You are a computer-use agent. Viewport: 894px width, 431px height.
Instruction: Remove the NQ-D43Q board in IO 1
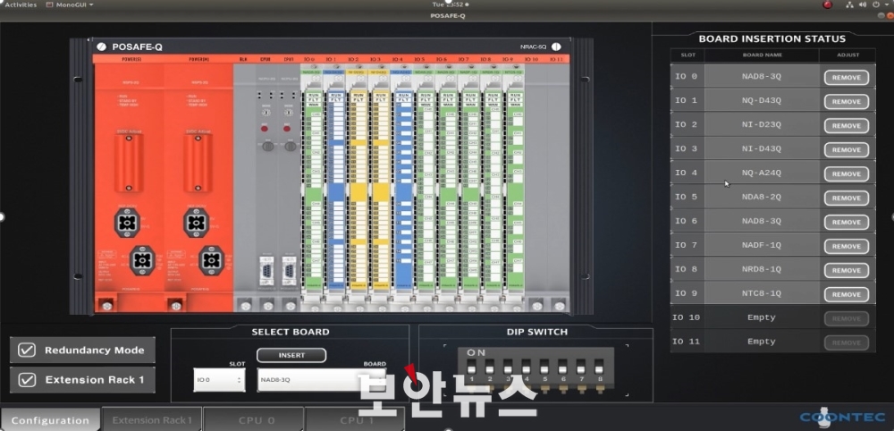point(846,101)
